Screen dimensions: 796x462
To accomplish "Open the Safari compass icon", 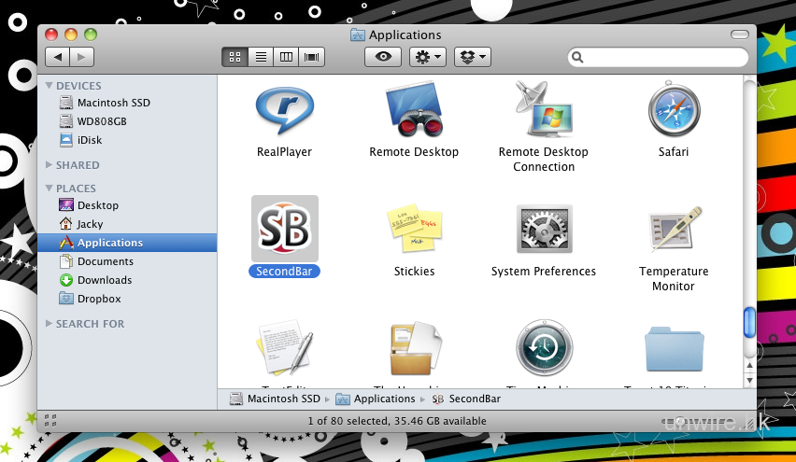I will coord(674,112).
